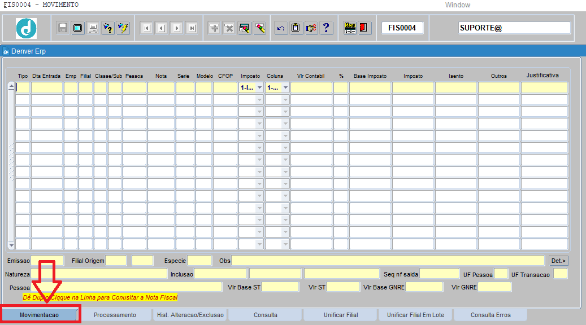Go to the next record icon
Viewport: 586px width, 325px height.
click(177, 28)
